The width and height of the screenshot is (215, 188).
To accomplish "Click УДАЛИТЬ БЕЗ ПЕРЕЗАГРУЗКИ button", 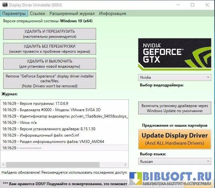I will [49, 49].
